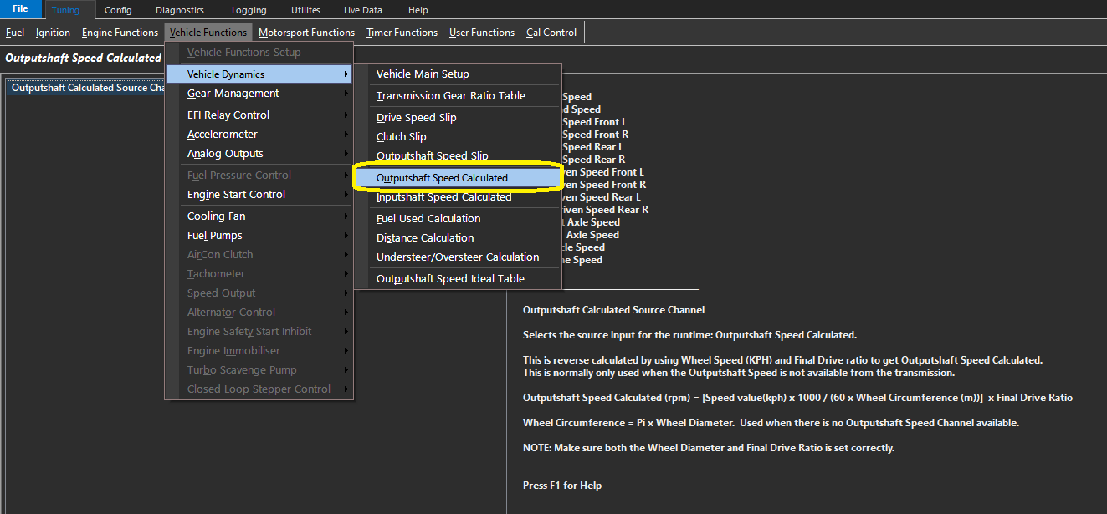Image resolution: width=1107 pixels, height=514 pixels.
Task: Choose Transmission Gear Ratio Table
Action: pos(450,96)
